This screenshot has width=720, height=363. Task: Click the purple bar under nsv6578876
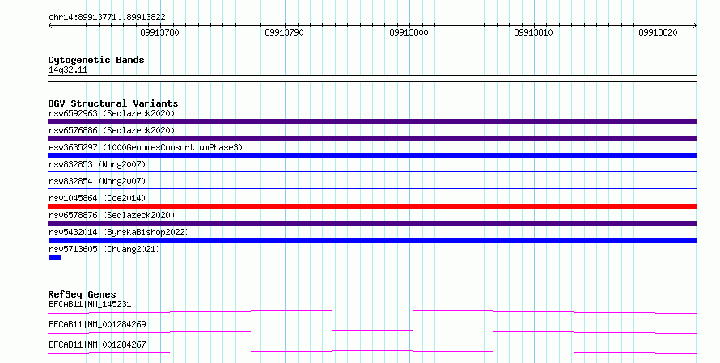[372, 223]
